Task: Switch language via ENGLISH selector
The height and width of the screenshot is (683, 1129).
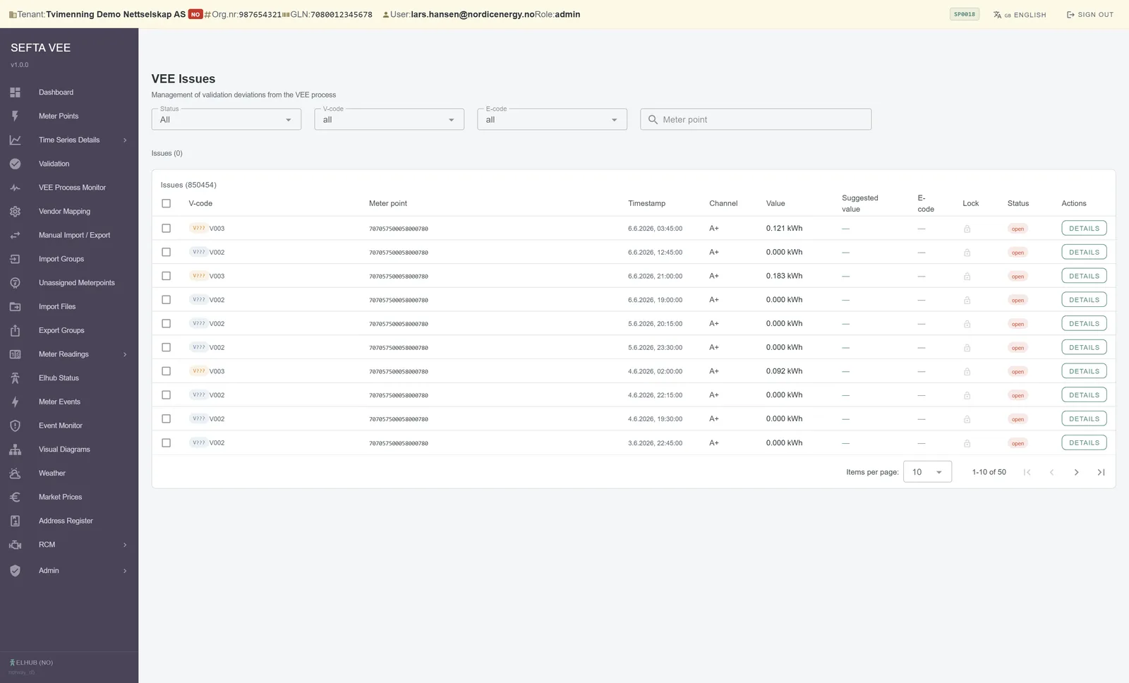Action: pyautogui.click(x=1020, y=15)
